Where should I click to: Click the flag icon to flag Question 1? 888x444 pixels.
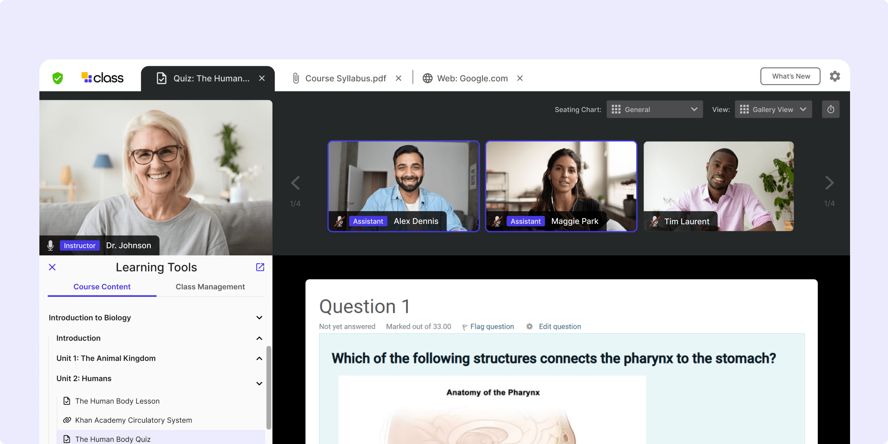(x=464, y=327)
